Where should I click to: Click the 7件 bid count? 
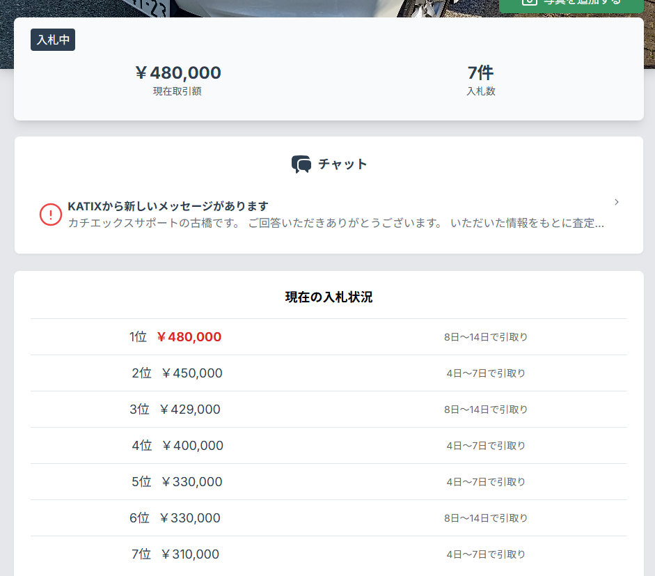[x=480, y=73]
